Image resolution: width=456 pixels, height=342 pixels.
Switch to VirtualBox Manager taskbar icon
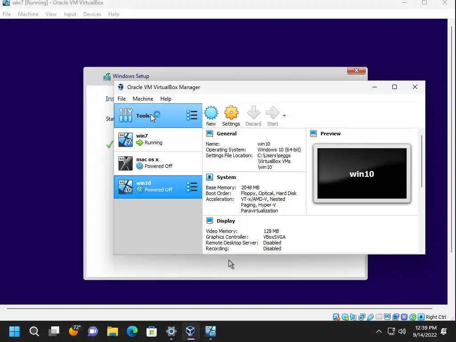point(191,331)
